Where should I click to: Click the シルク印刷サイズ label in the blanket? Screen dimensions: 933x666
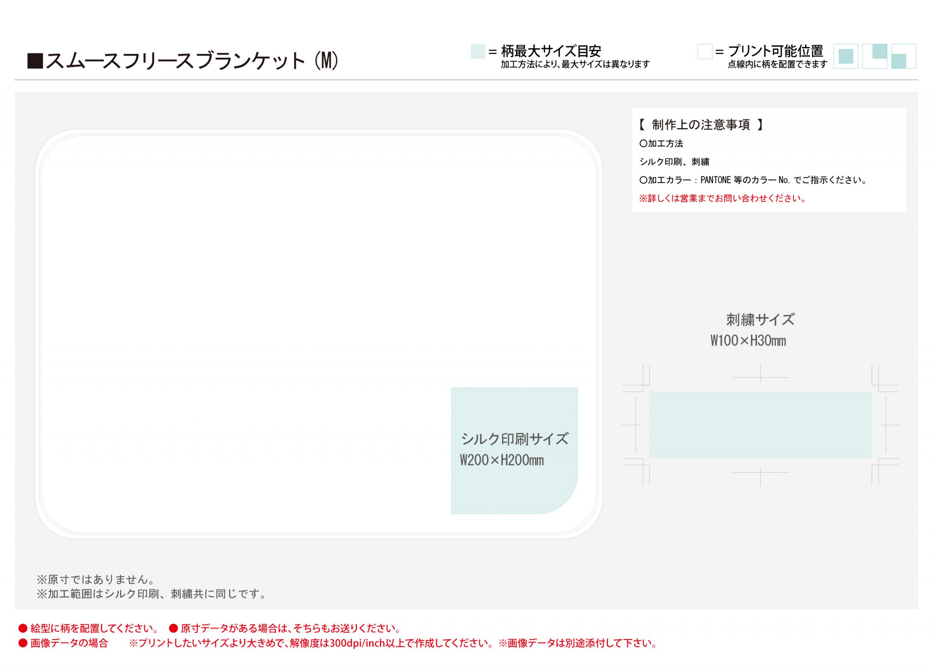point(514,439)
